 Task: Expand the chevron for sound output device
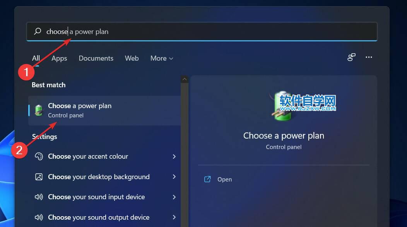coord(174,217)
